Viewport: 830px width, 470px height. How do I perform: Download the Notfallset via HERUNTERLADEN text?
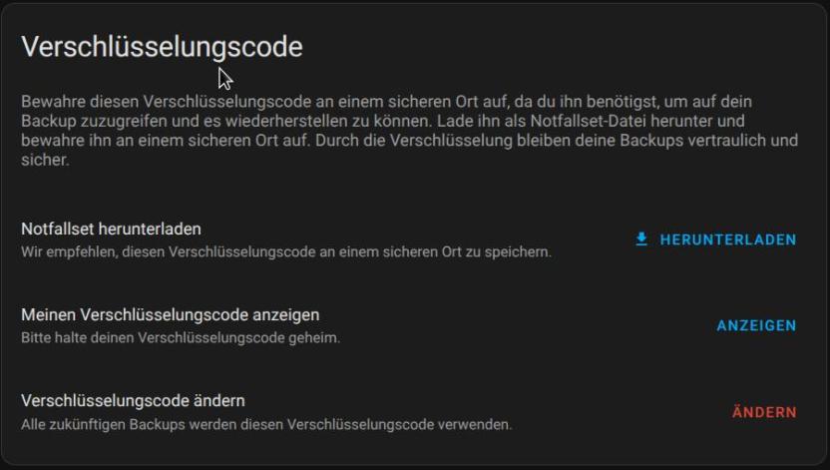pos(728,239)
